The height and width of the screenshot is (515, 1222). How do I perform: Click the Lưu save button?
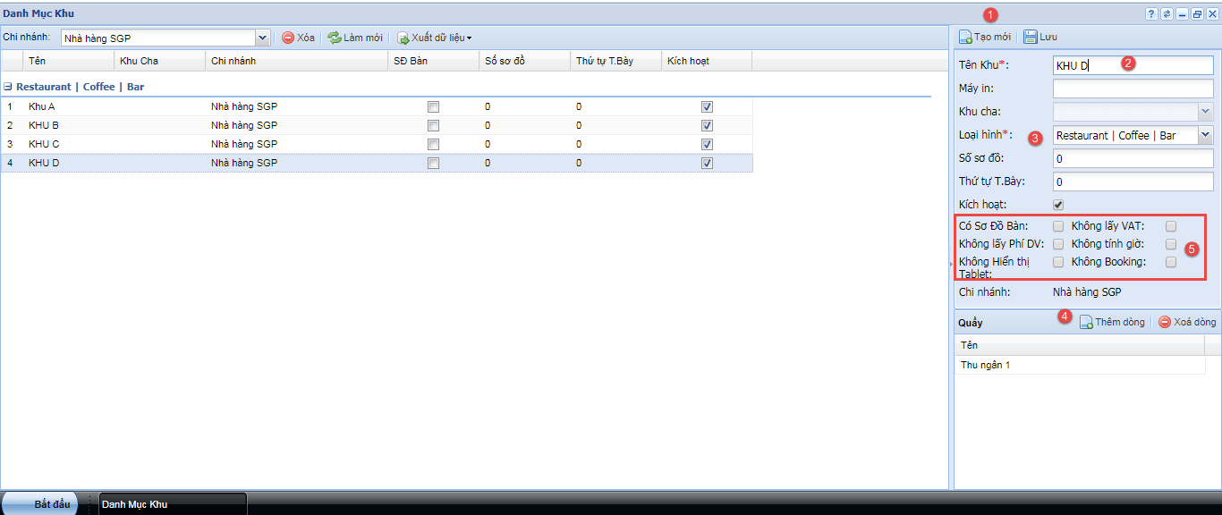(1040, 37)
